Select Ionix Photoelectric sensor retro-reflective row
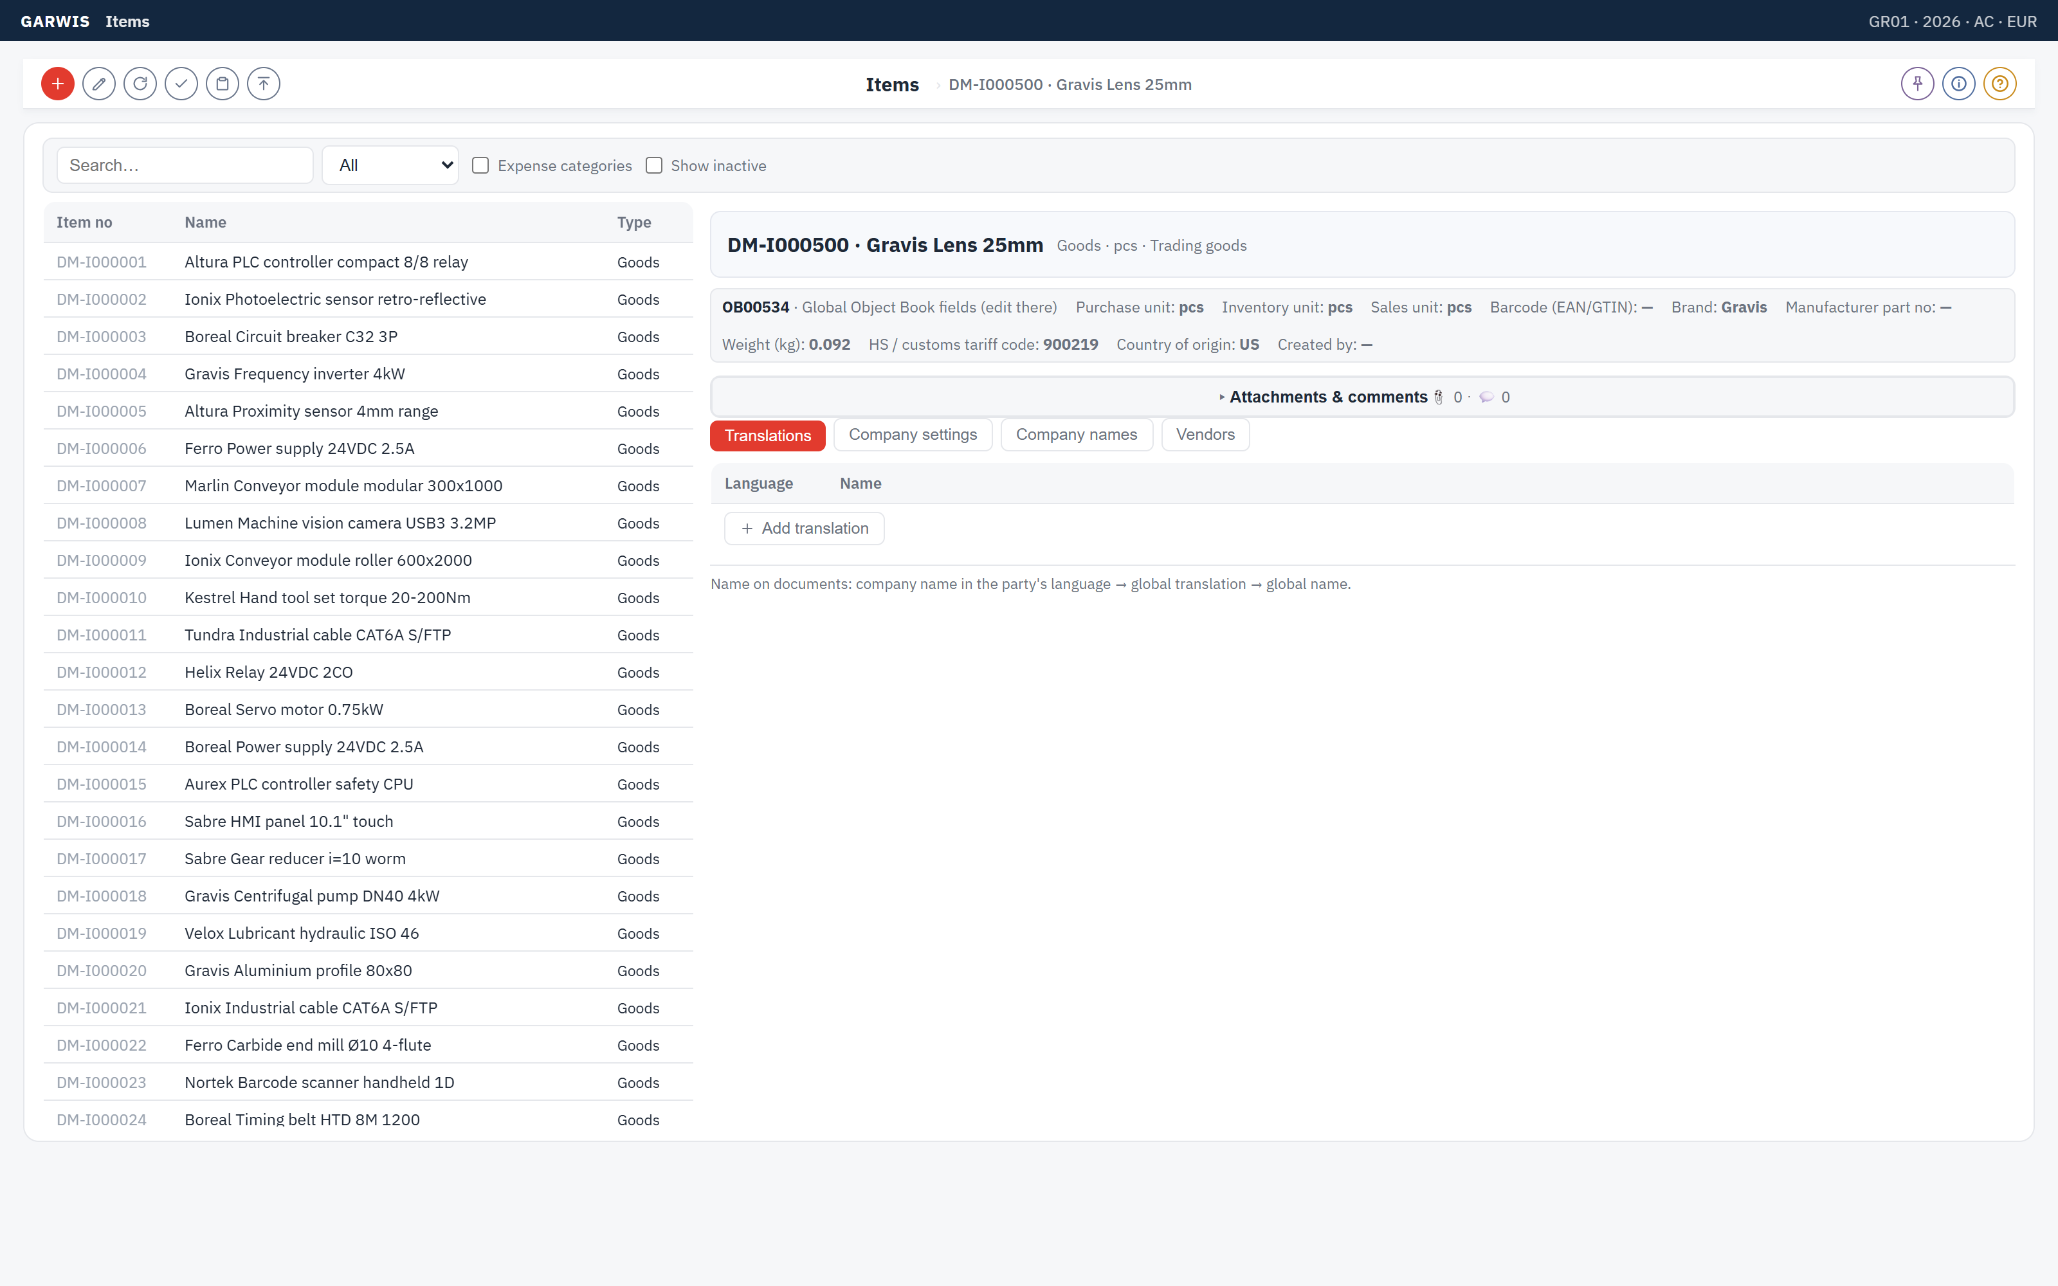Viewport: 2058px width, 1286px height. [x=369, y=300]
